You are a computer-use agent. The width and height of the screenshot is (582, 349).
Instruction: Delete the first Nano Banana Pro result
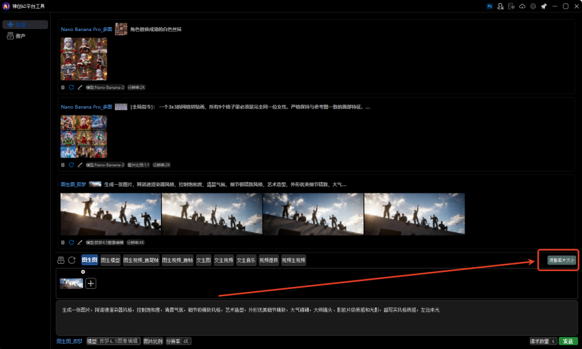(x=63, y=87)
